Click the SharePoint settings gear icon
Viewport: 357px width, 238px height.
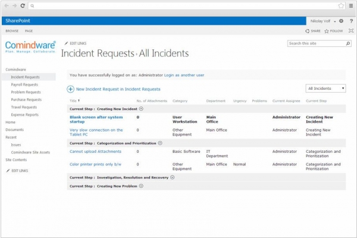(x=341, y=21)
